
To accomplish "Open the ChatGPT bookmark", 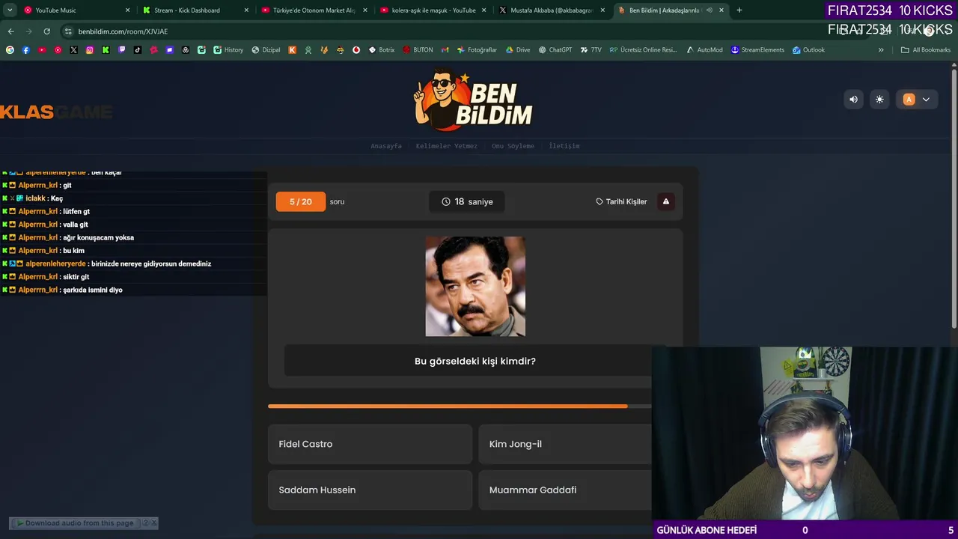I will pos(555,50).
